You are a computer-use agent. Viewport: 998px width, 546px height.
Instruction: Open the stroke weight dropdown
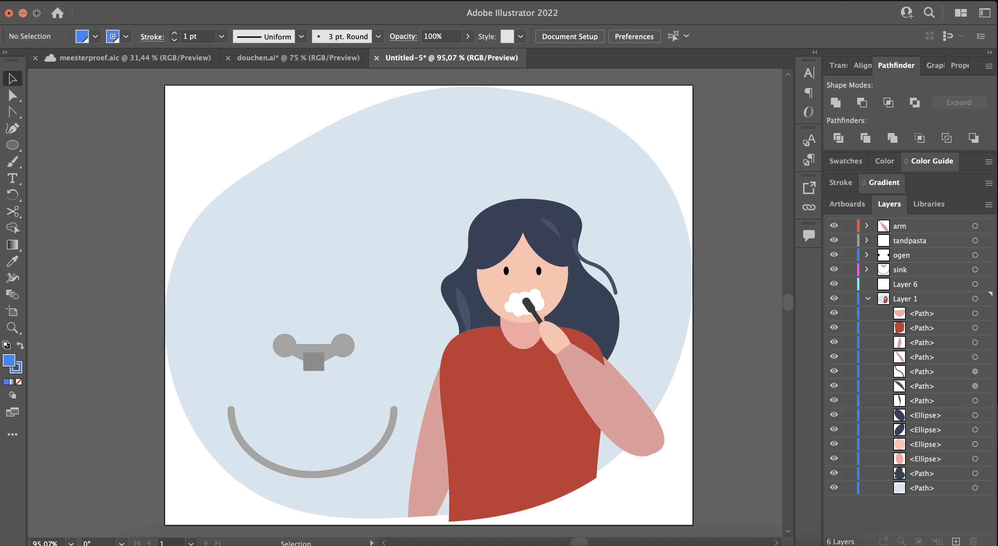pyautogui.click(x=221, y=36)
